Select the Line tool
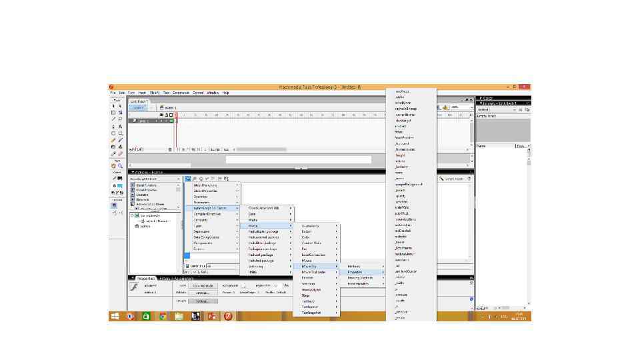Viewport: 640px width, 360px height. 113,119
